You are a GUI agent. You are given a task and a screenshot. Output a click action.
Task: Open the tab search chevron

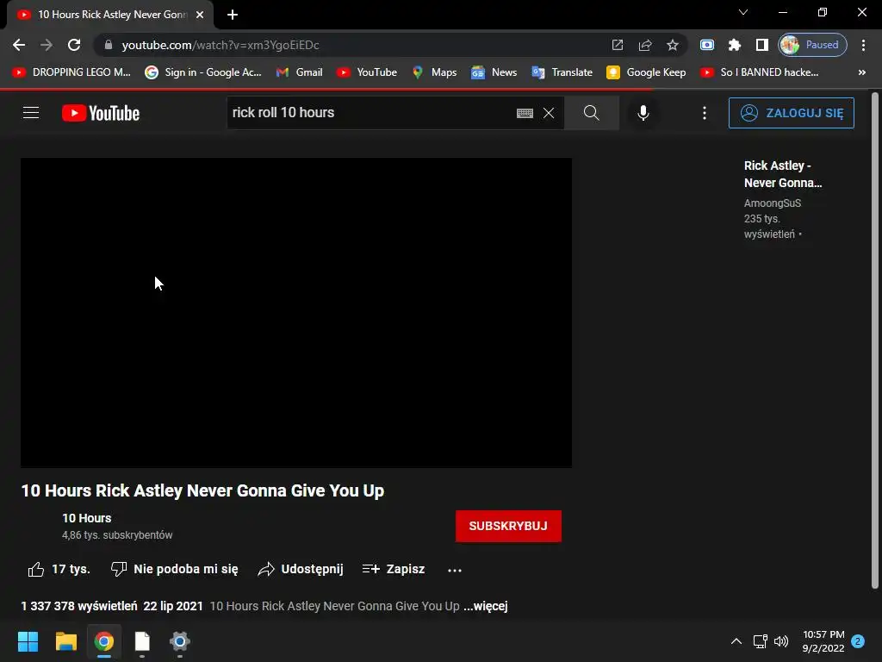(743, 12)
